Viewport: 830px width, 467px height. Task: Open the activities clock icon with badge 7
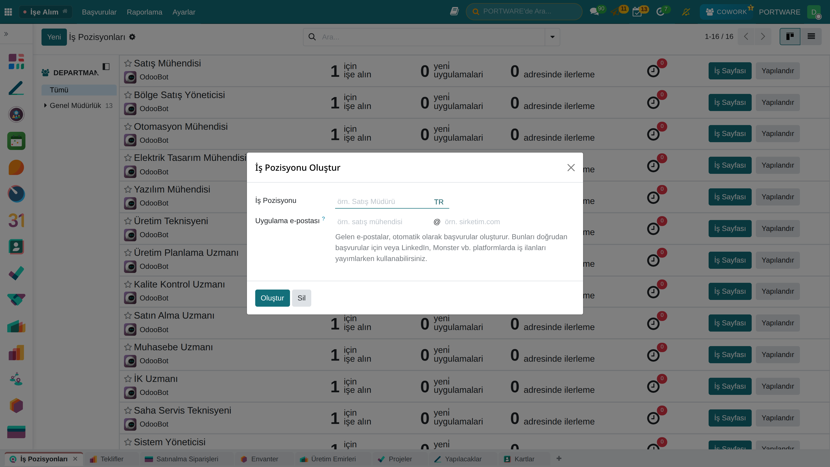point(660,12)
